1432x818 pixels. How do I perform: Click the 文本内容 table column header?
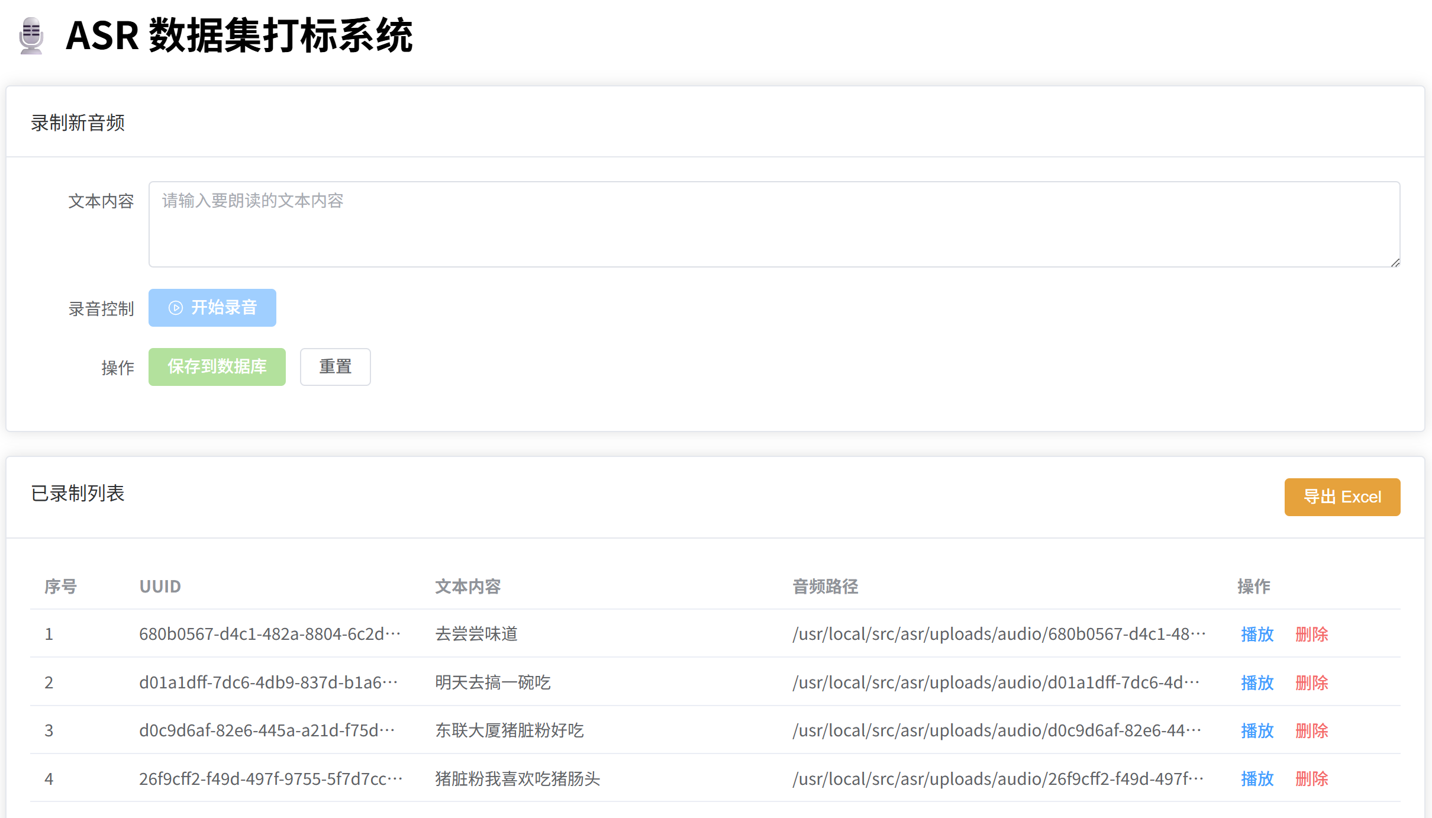pos(467,587)
